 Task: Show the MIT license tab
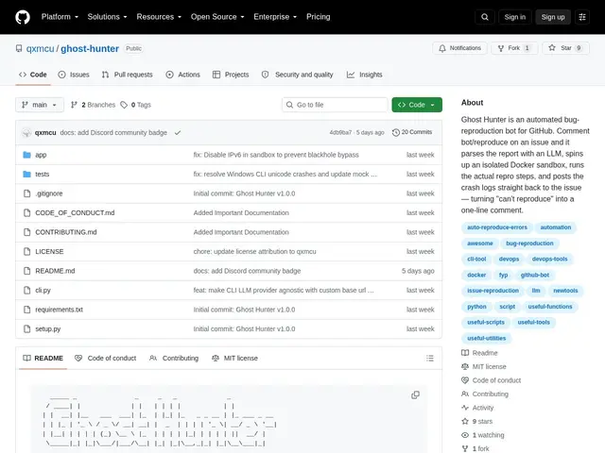234,359
